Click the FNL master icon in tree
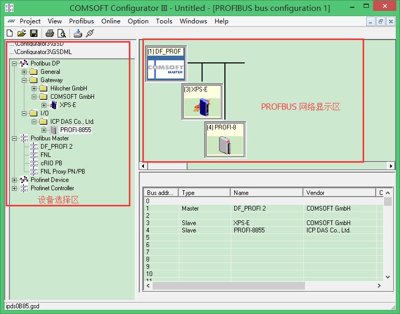The height and width of the screenshot is (314, 400). (x=34, y=155)
